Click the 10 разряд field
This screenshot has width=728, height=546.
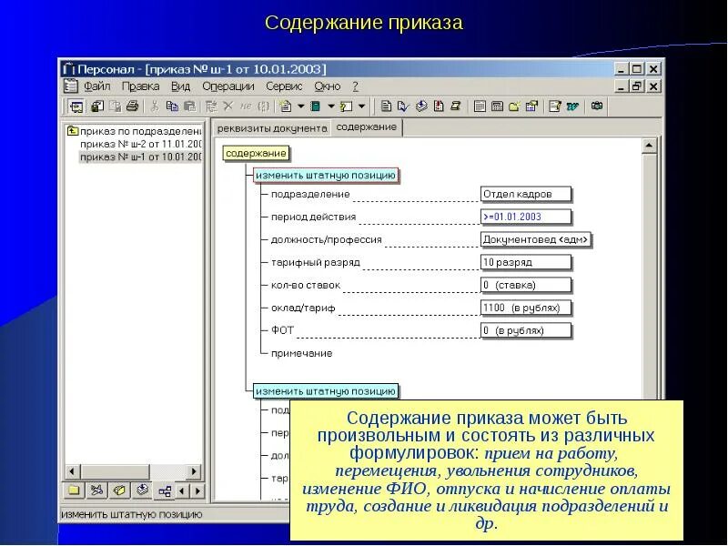click(x=526, y=262)
